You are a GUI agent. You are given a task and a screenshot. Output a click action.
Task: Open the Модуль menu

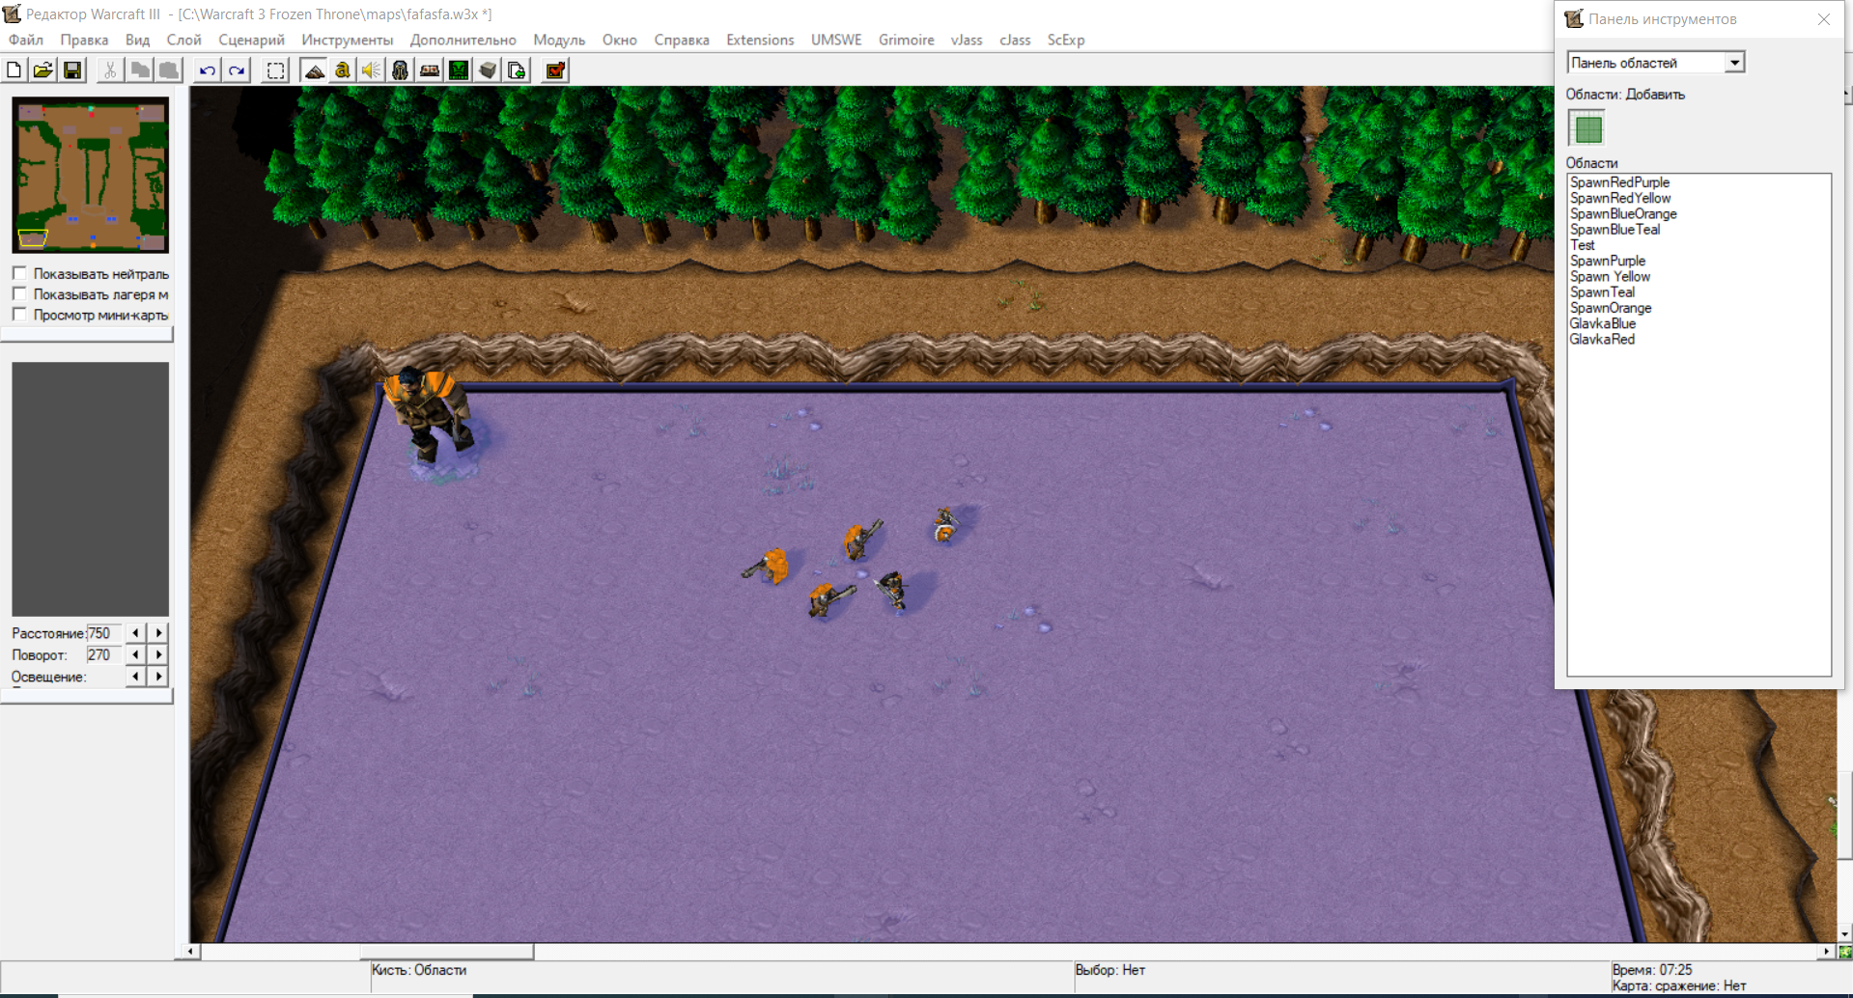coord(559,40)
